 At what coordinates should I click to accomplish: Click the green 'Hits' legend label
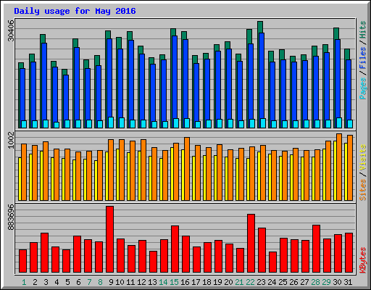point(362,30)
